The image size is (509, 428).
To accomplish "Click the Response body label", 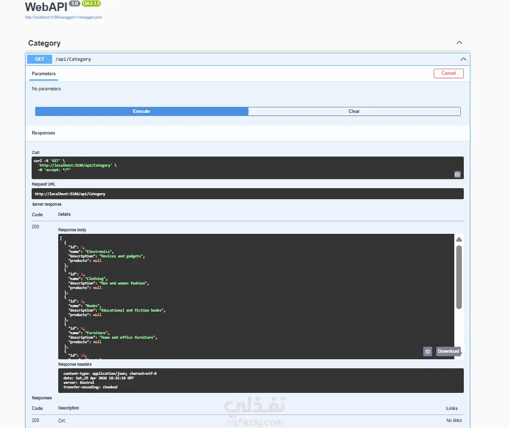I will coord(72,230).
